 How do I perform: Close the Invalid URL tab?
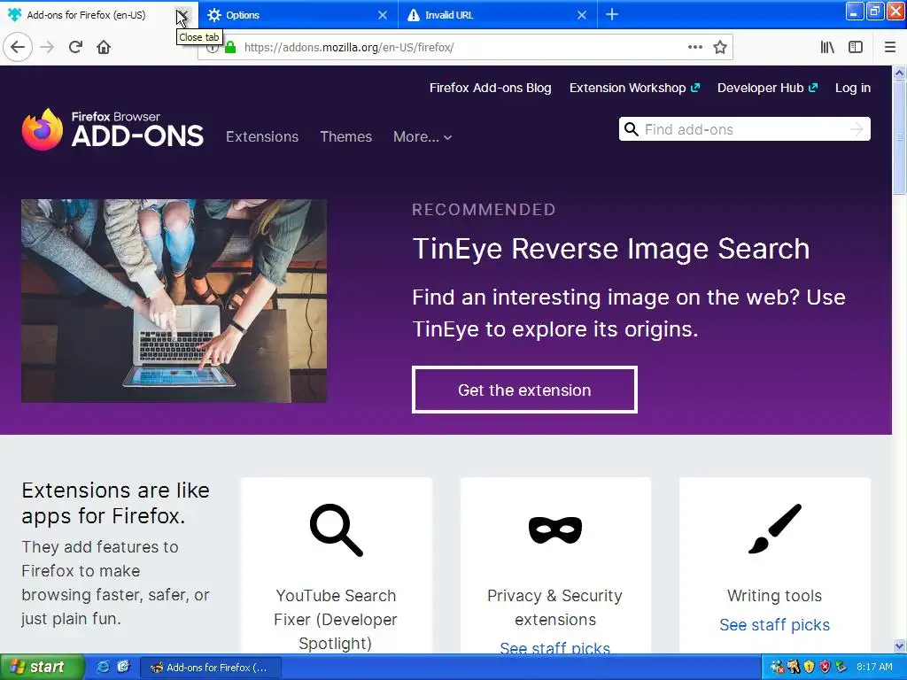point(582,15)
